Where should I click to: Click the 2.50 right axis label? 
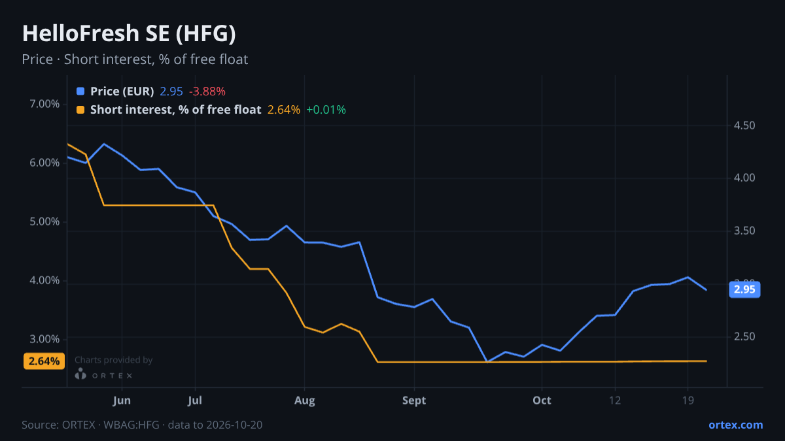pyautogui.click(x=744, y=337)
